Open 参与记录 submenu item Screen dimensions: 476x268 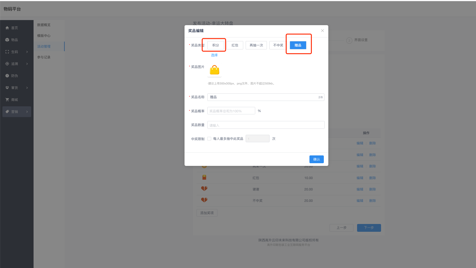point(44,57)
